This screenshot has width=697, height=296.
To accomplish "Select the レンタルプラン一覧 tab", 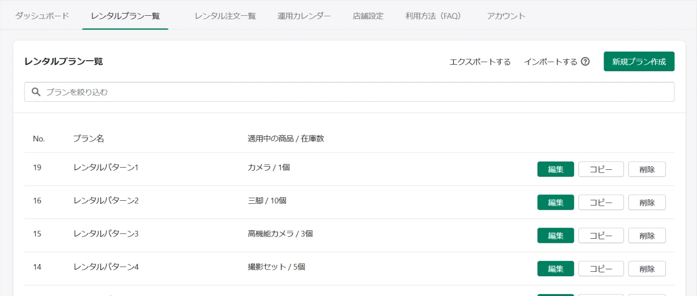I will (x=125, y=16).
